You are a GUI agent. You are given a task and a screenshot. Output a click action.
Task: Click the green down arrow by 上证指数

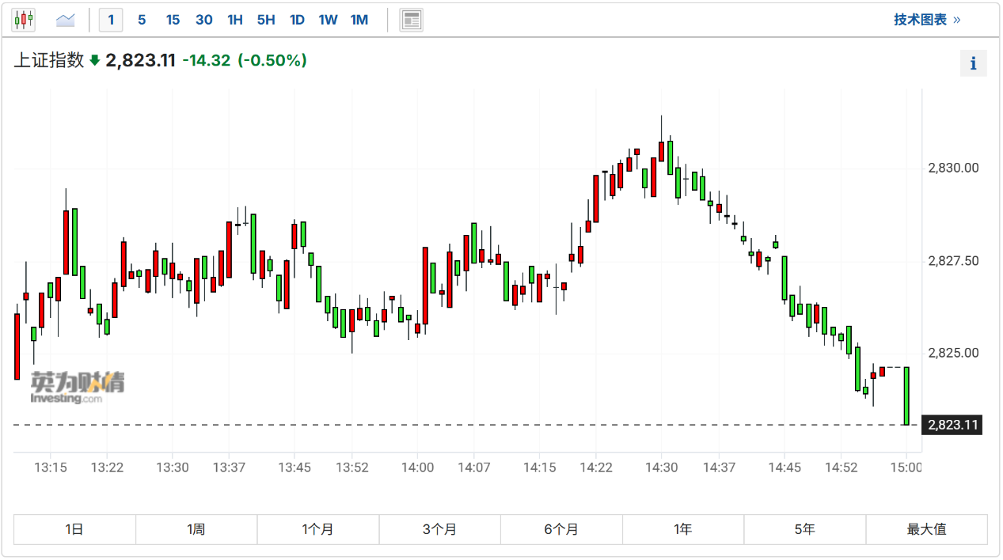[x=95, y=61]
